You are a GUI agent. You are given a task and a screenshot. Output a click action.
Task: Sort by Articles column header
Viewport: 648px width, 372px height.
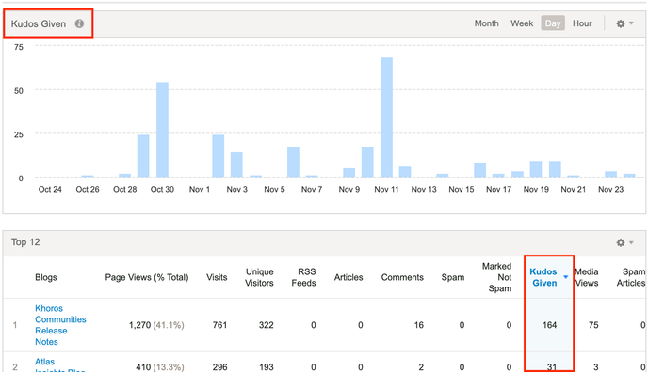[x=348, y=277]
